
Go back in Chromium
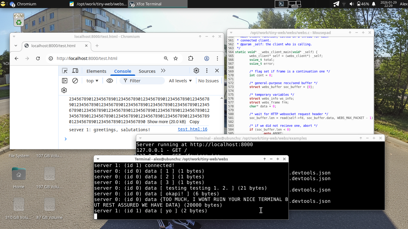(x=16, y=58)
